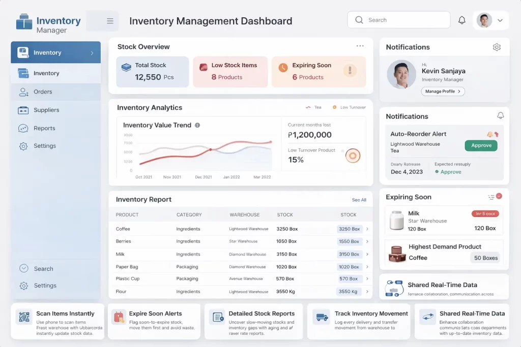Open See All in Inventory Report

(x=359, y=200)
